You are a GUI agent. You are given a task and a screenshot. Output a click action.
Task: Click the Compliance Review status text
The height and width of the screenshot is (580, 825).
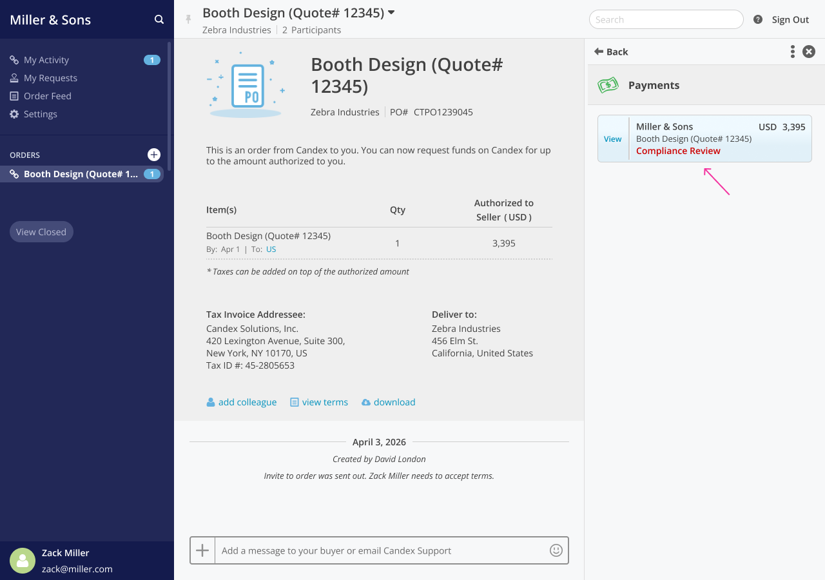(678, 151)
